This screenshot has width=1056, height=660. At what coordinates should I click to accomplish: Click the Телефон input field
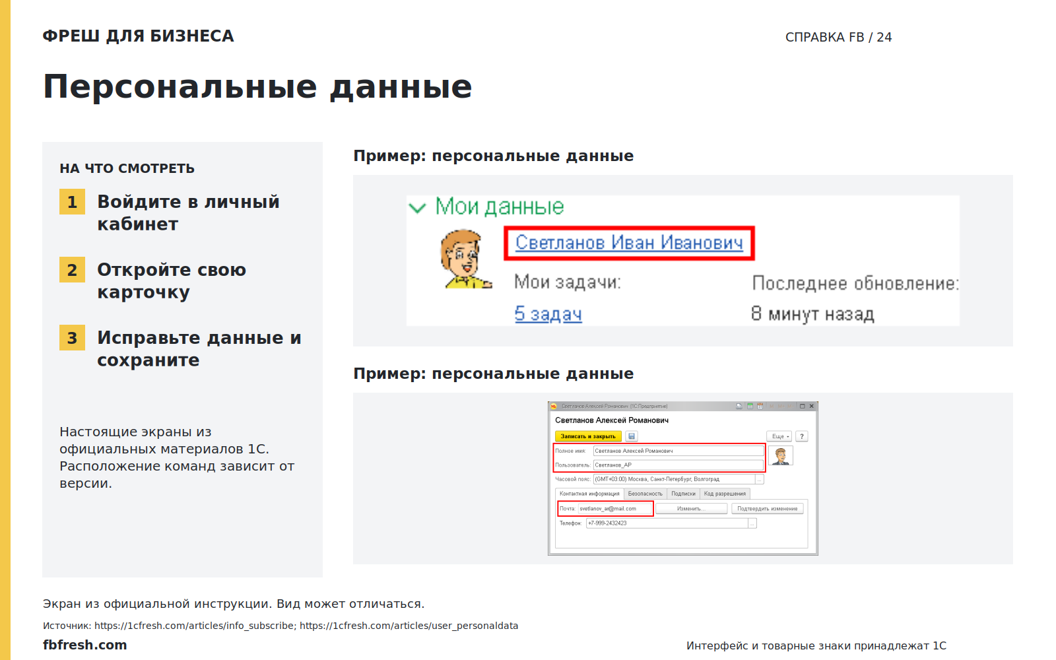(667, 523)
